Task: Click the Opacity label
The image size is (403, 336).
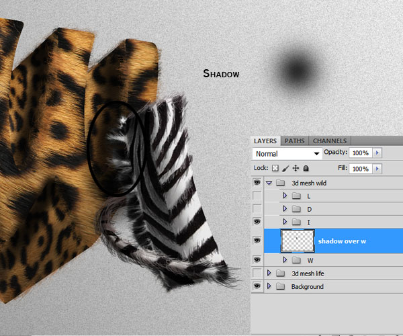Action: pyautogui.click(x=335, y=152)
